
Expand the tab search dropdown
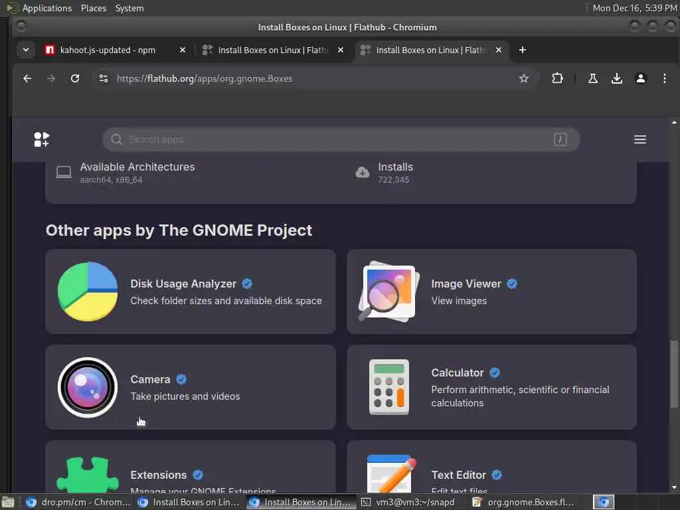[x=26, y=50]
